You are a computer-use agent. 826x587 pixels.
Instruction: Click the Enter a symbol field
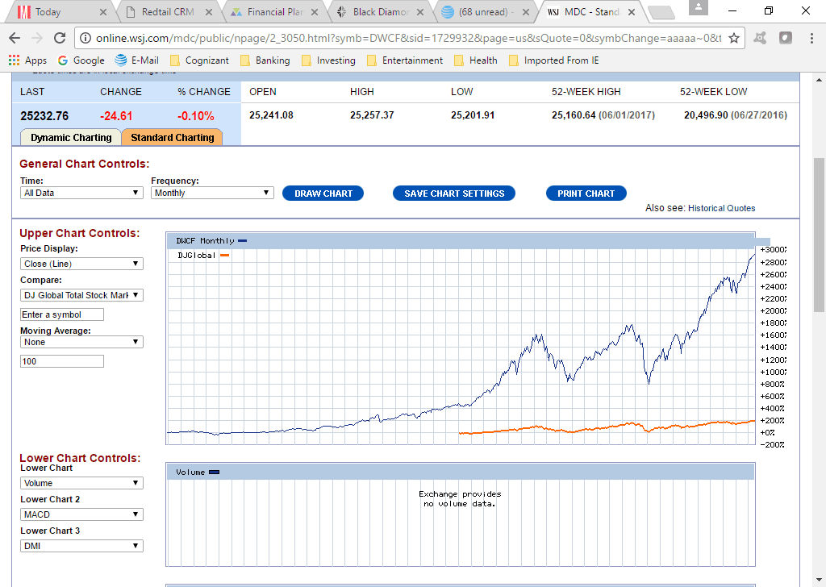pyautogui.click(x=62, y=314)
